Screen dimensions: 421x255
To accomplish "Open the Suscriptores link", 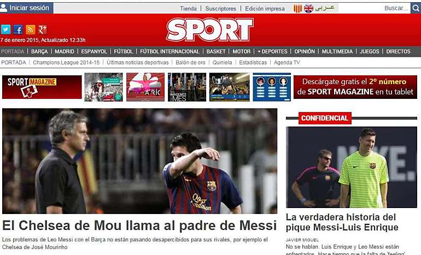I will point(220,9).
